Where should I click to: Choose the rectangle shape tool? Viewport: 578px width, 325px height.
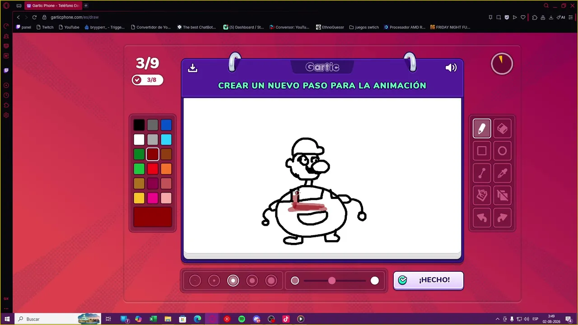[482, 151]
